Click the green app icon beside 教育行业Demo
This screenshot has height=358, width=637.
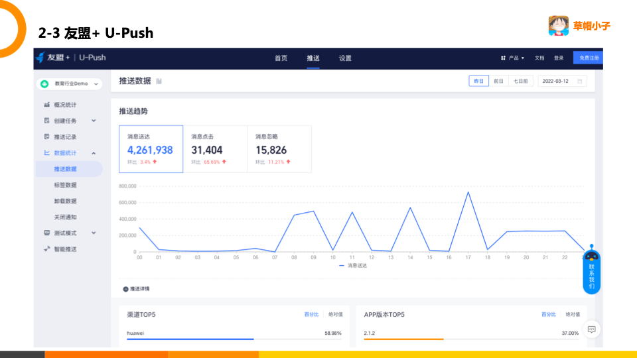44,84
